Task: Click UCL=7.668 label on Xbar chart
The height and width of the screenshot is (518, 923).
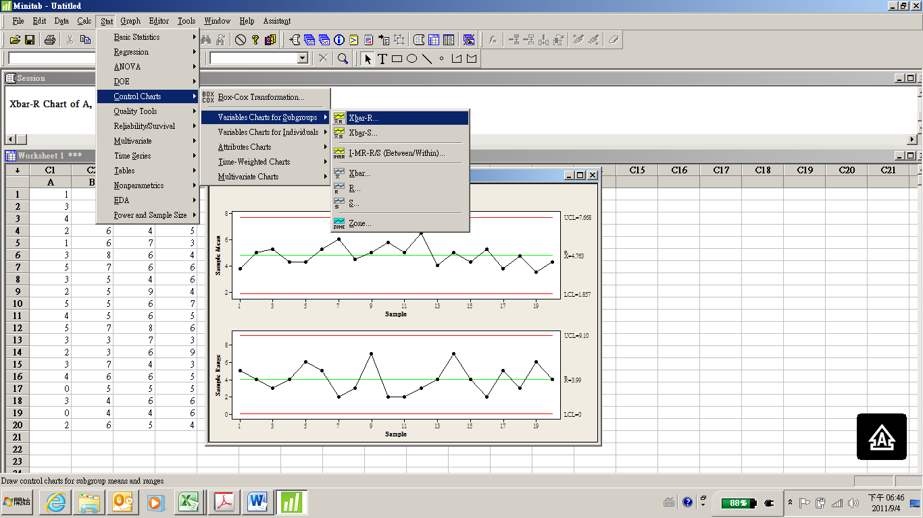Action: (578, 218)
